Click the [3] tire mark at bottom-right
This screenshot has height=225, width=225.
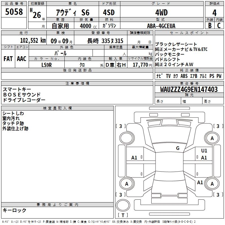218,195
